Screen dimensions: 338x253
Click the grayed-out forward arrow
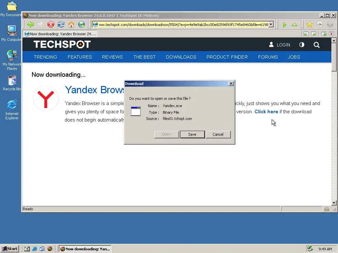click(40, 24)
